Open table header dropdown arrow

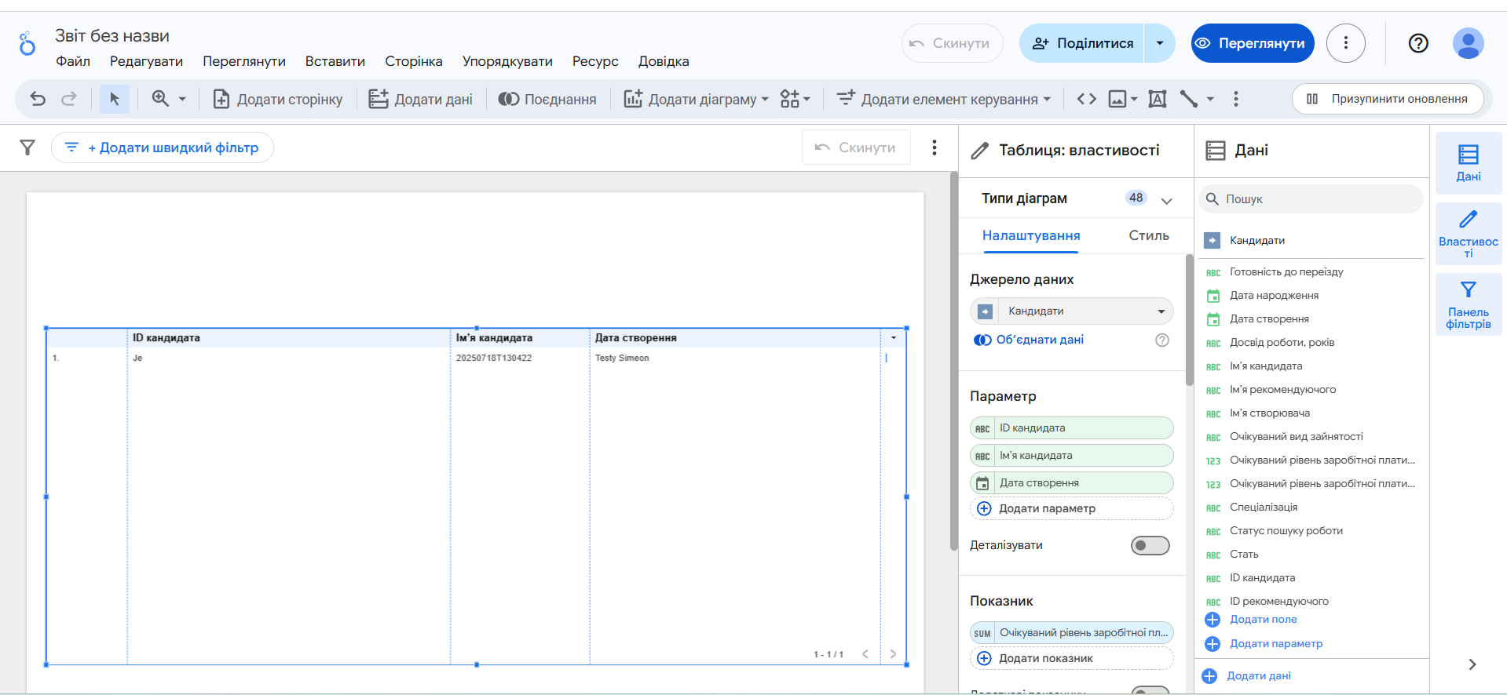(894, 338)
